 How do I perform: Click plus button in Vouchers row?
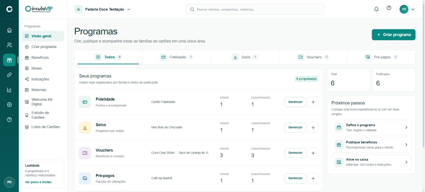tap(313, 153)
